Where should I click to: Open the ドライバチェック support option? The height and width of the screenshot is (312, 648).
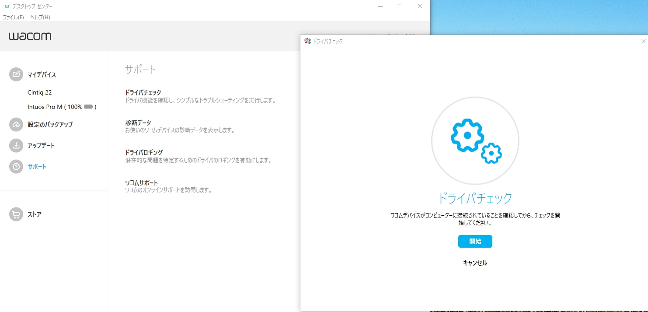tap(143, 92)
